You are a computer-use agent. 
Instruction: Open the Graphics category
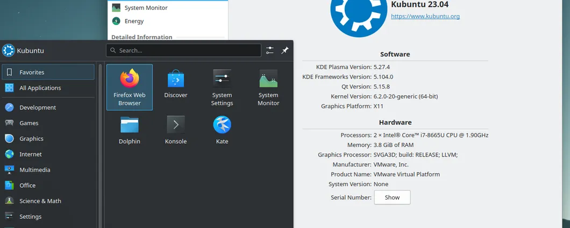pyautogui.click(x=48, y=139)
